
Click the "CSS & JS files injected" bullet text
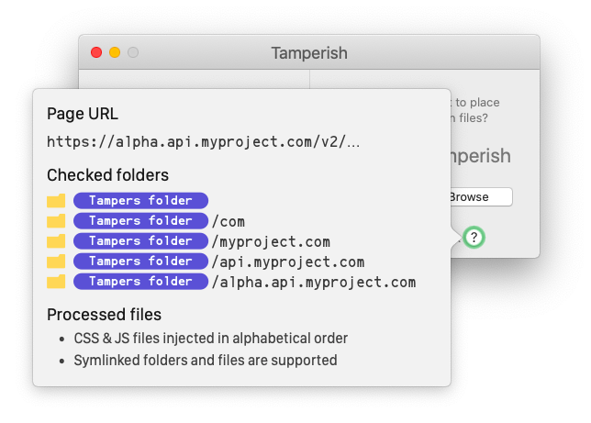(x=210, y=338)
